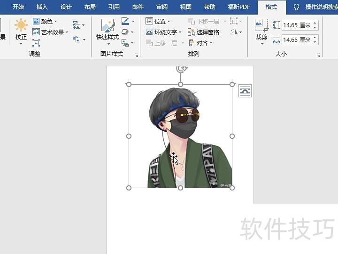The width and height of the screenshot is (338, 254).
Task: Open the 图片样式 dialog launcher
Action: tap(137, 55)
